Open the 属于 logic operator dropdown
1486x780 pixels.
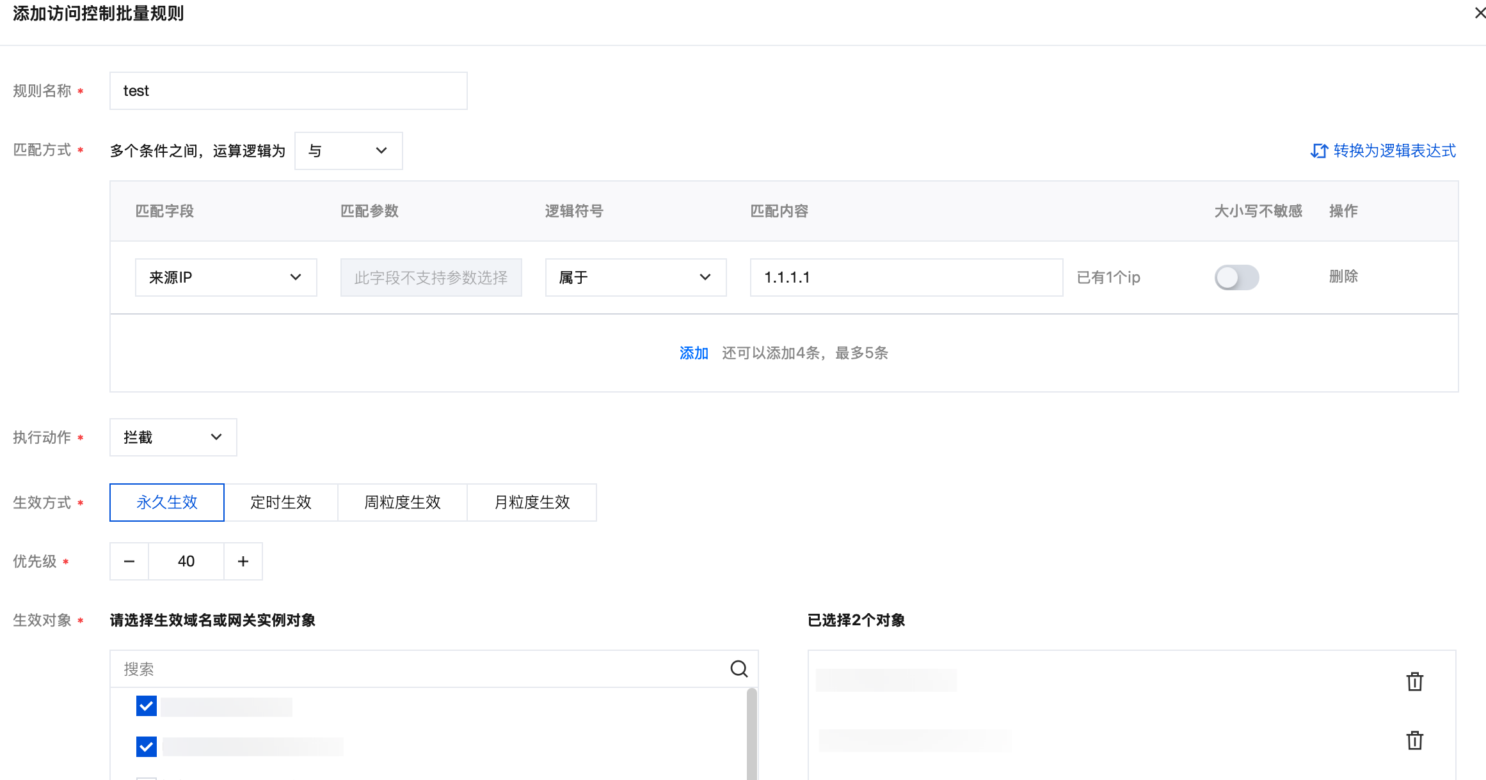(x=635, y=277)
